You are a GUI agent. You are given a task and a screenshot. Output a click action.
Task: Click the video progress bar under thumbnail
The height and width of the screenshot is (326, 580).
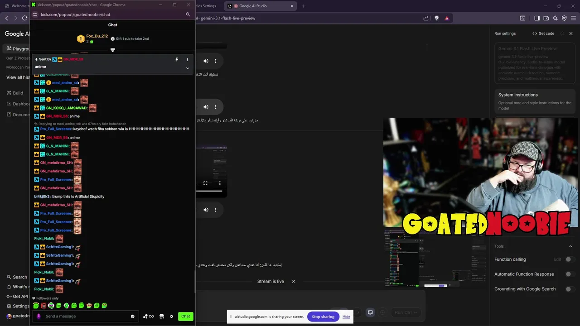(209, 191)
